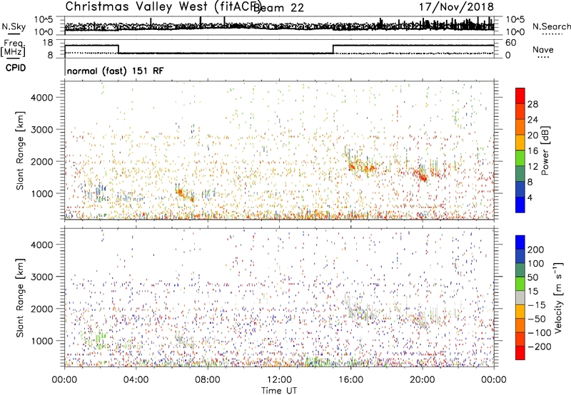
Task: Click the red top of power colorbar
Action: pyautogui.click(x=520, y=96)
